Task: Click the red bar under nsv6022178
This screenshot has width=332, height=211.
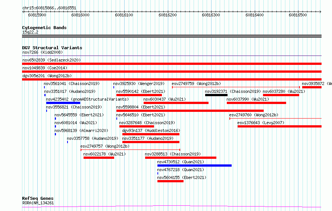Action: (99, 158)
